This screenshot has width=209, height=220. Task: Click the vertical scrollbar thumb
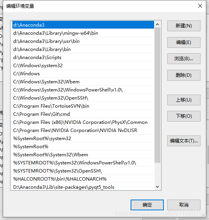(158, 95)
